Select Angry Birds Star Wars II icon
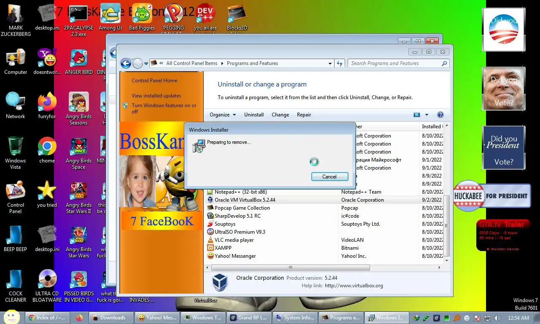Screen dimensions: 540x324 pyautogui.click(x=78, y=198)
